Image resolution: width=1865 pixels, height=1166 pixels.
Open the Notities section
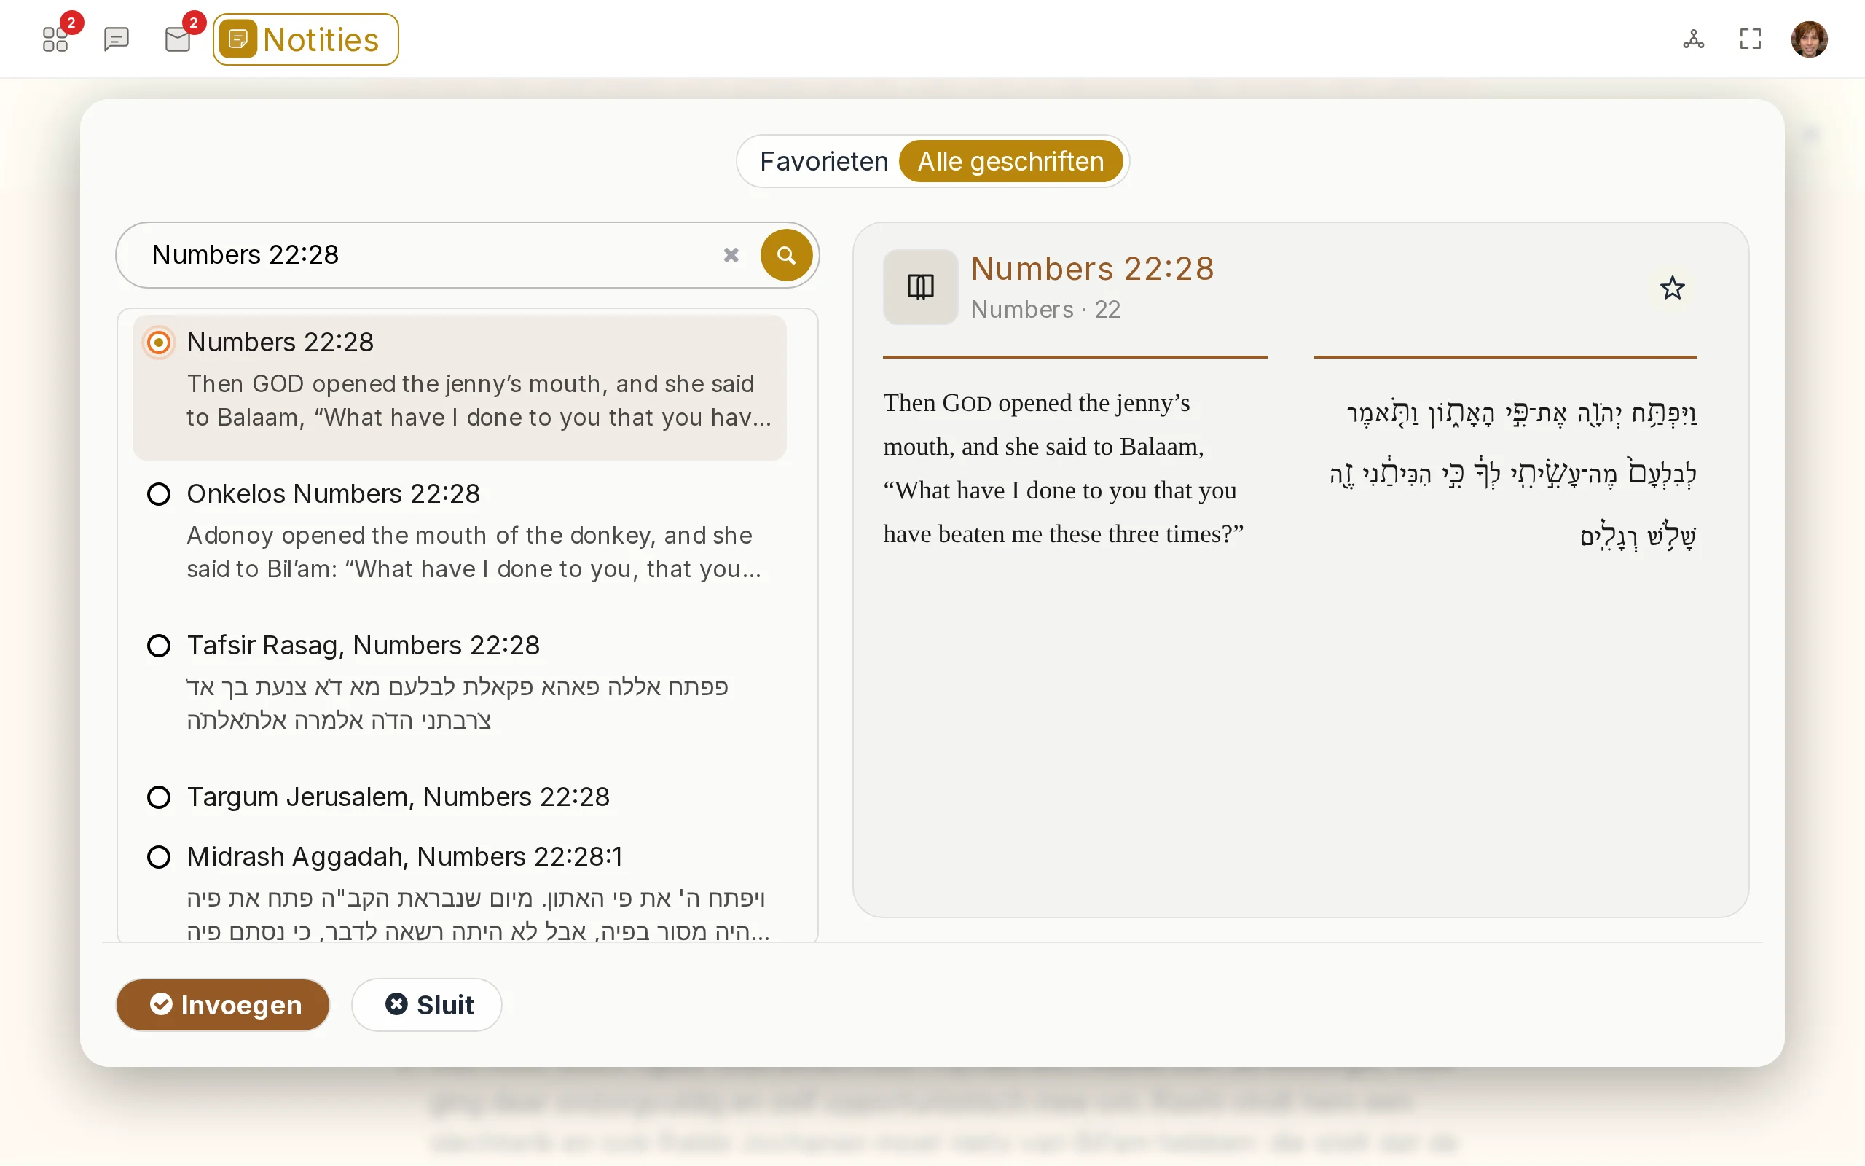tap(306, 39)
